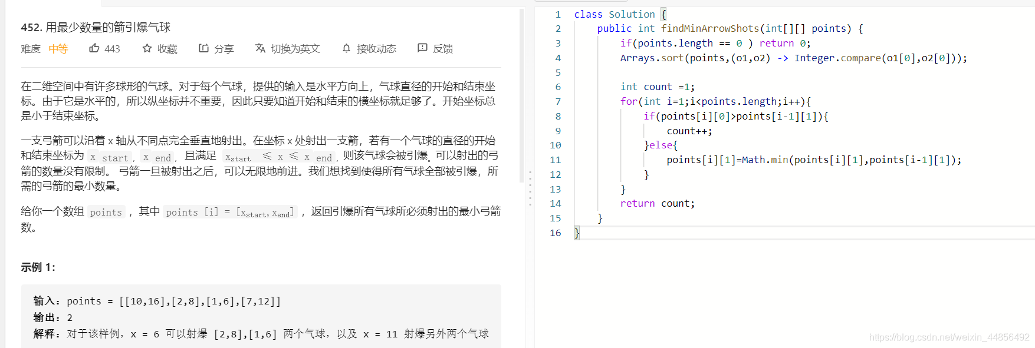The width and height of the screenshot is (1035, 348).
Task: Click line number 16 in the editor gutter
Action: click(x=556, y=233)
